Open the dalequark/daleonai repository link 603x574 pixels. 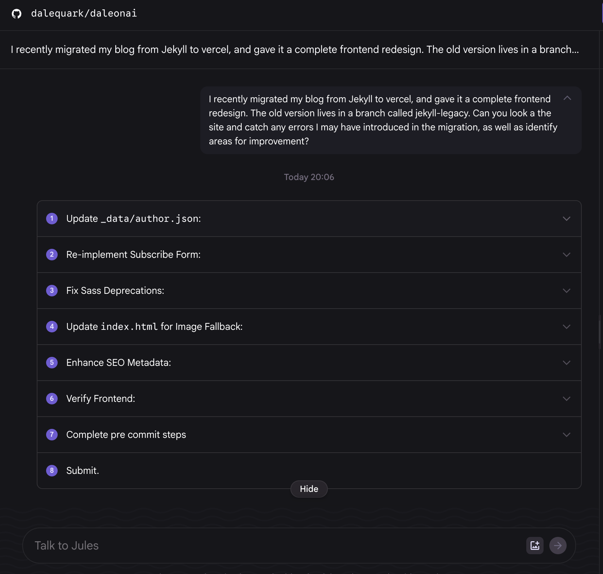click(x=84, y=14)
